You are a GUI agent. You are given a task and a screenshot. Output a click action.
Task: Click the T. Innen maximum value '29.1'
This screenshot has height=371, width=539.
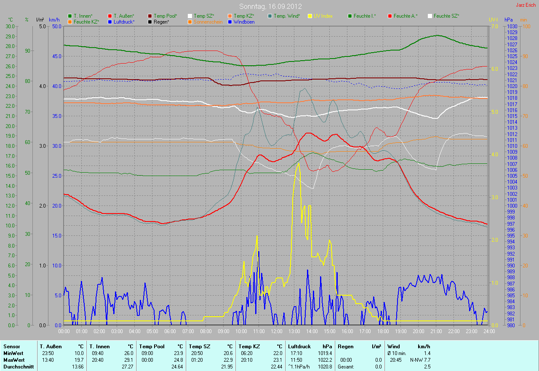pyautogui.click(x=128, y=360)
